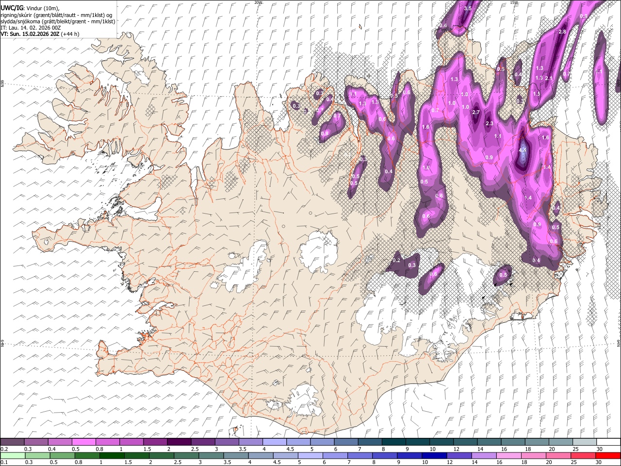Click the deep blue rain swatch between 10 and 12
621x466 pixels.
[x=435, y=456]
